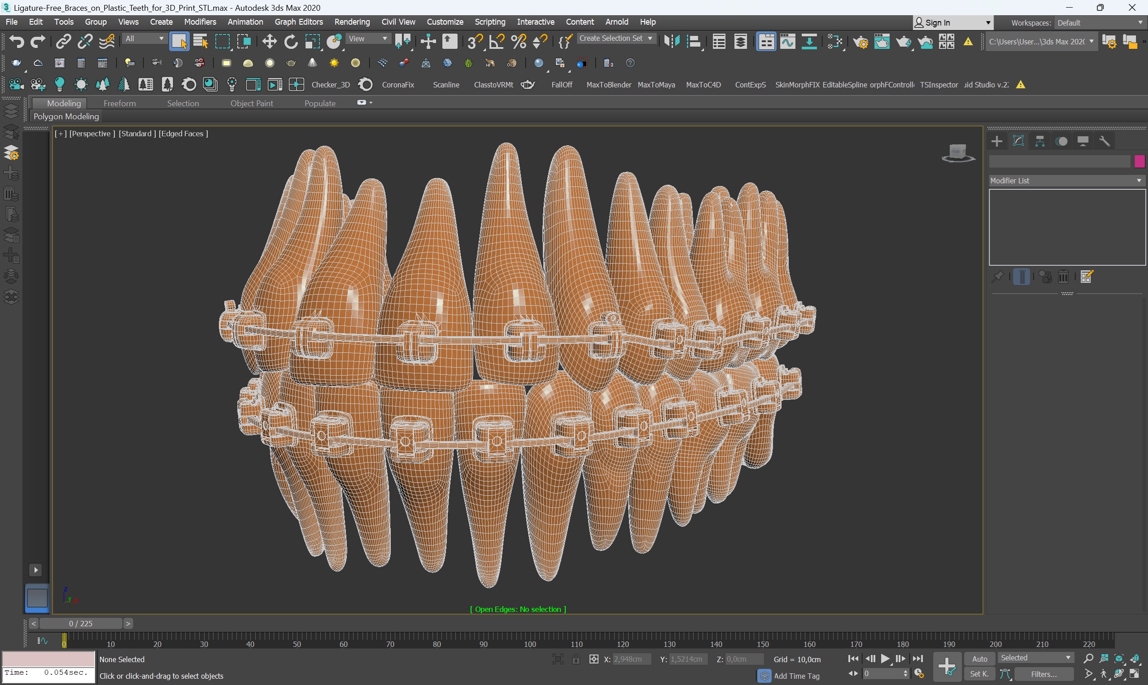Toggle the Ribbon display icon
This screenshot has width=1148, height=685.
(766, 42)
